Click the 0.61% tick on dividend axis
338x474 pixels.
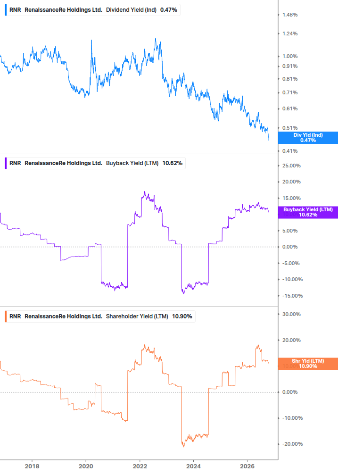tap(290, 108)
